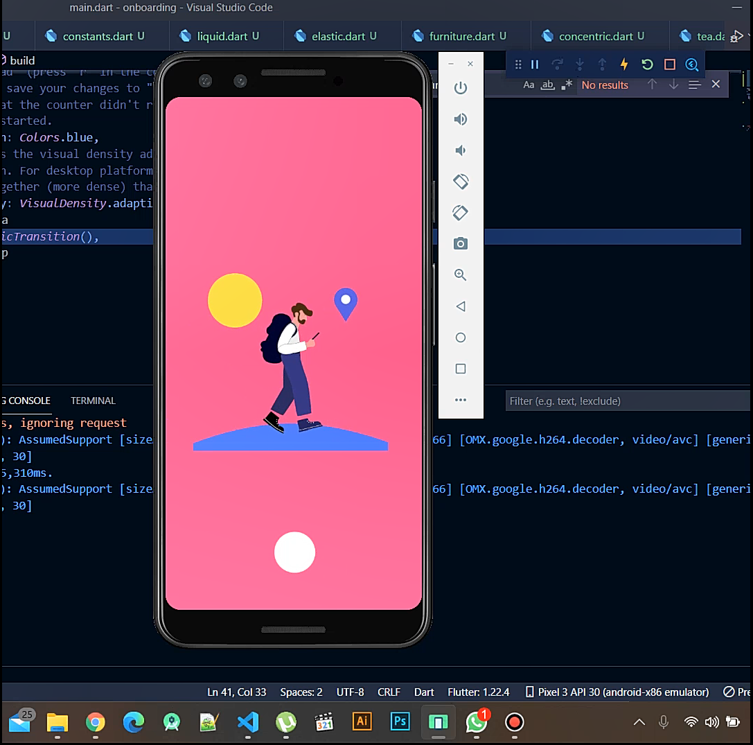Image resolution: width=753 pixels, height=745 pixels.
Task: Open device selector showing Pixel 3 API 30
Action: pyautogui.click(x=617, y=692)
